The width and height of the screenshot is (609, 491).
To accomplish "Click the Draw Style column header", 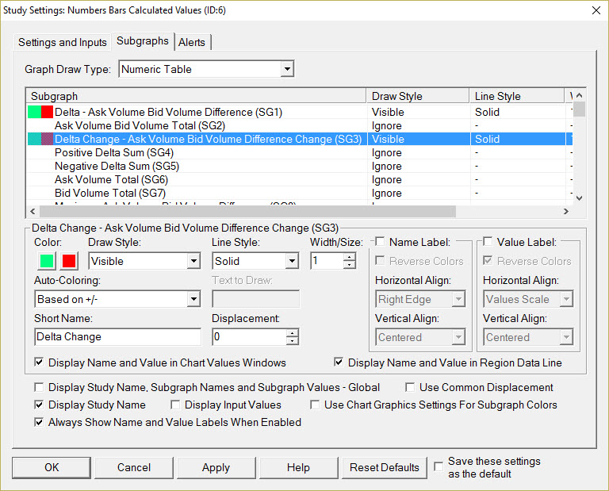I will [x=418, y=96].
